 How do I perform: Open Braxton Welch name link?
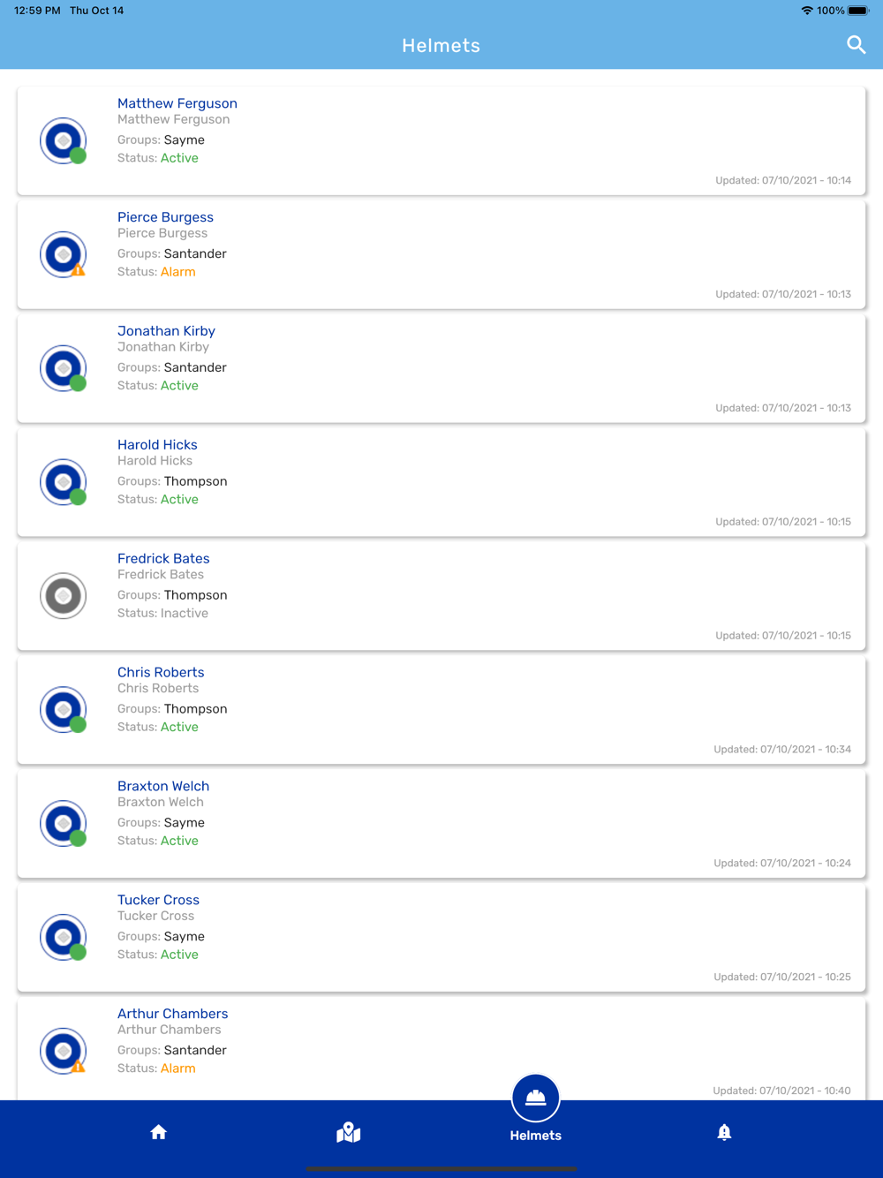coord(163,787)
